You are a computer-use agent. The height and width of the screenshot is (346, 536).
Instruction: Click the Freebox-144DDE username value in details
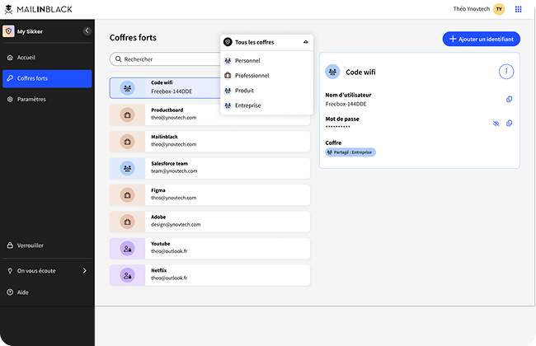click(x=346, y=104)
